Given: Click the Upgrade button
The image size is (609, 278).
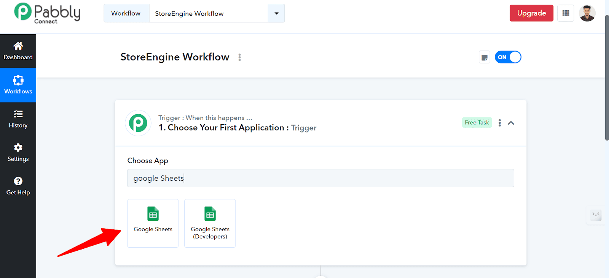Looking at the screenshot, I should (531, 13).
